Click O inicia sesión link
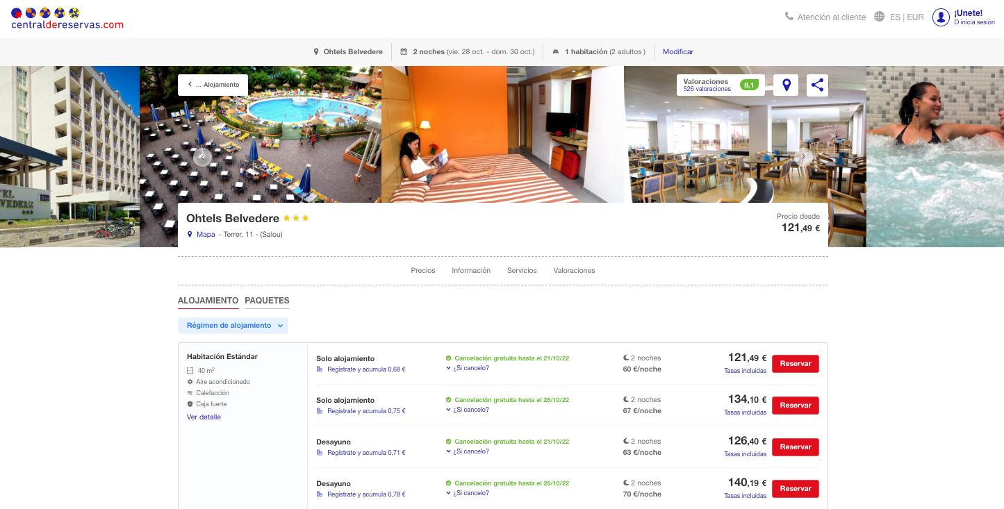This screenshot has width=1004, height=509. (x=974, y=22)
